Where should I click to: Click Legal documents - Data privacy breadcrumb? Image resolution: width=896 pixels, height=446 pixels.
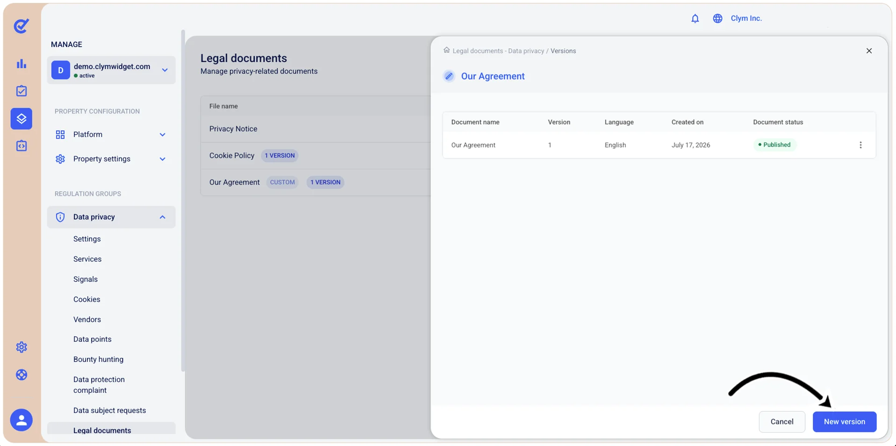[498, 51]
